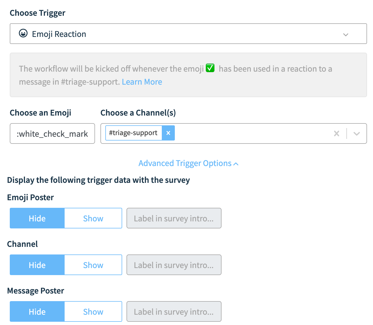Click the Channel survey label field

[174, 265]
